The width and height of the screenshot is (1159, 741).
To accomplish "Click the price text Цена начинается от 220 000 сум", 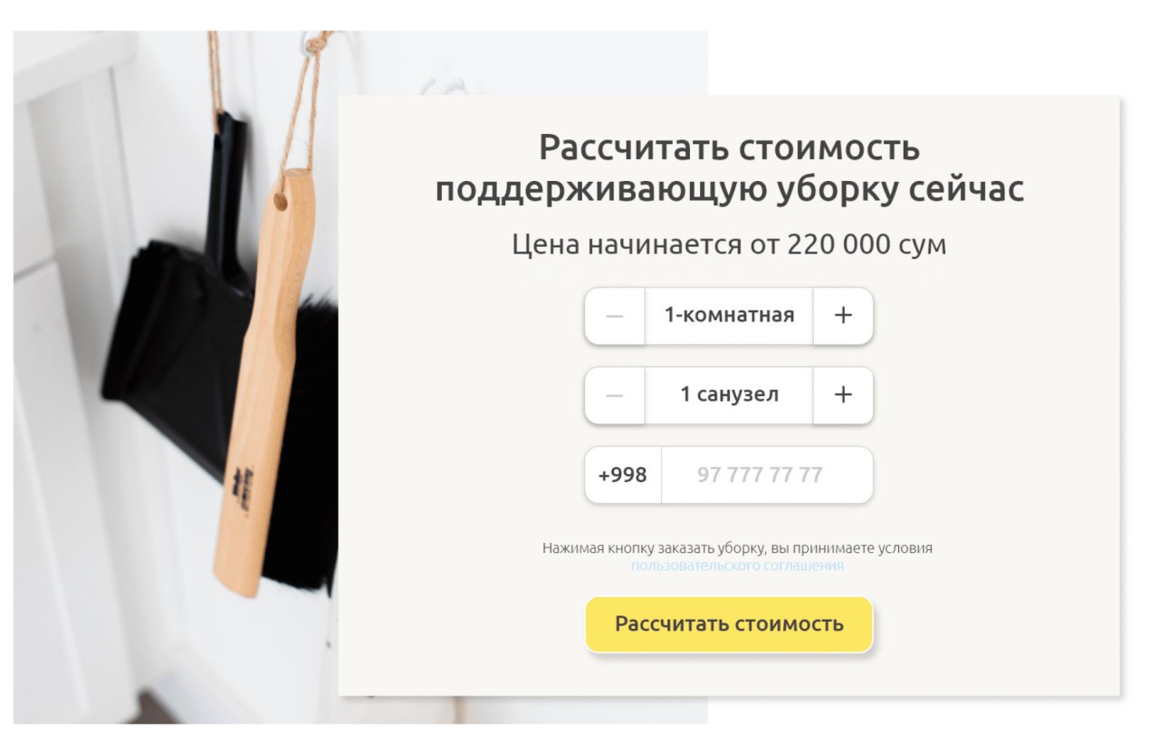I will coord(729,245).
